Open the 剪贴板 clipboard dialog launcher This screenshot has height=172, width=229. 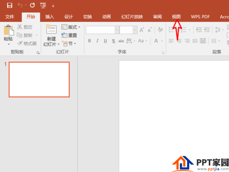pyautogui.click(x=38, y=53)
